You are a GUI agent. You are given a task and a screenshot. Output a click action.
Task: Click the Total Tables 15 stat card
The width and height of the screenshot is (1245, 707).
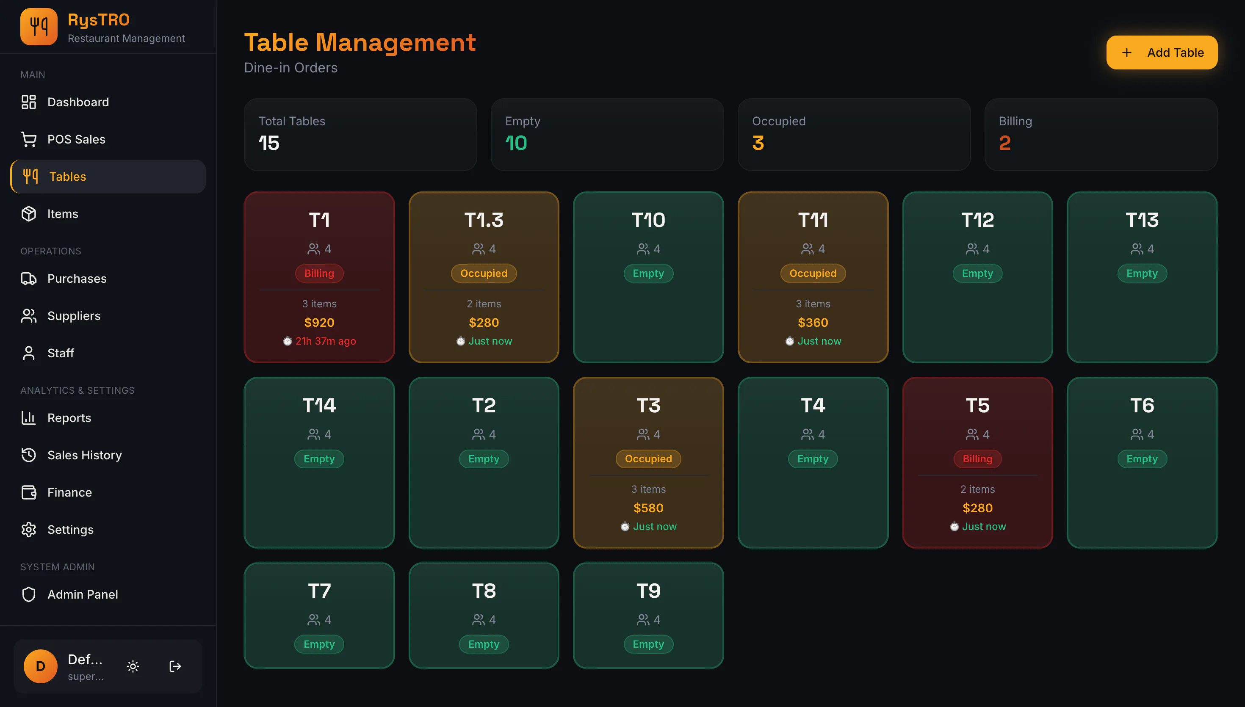pos(360,135)
